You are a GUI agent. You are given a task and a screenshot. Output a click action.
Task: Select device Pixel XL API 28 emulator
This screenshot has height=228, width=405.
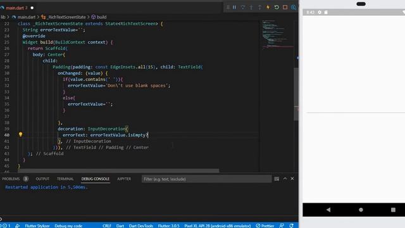[x=218, y=225]
